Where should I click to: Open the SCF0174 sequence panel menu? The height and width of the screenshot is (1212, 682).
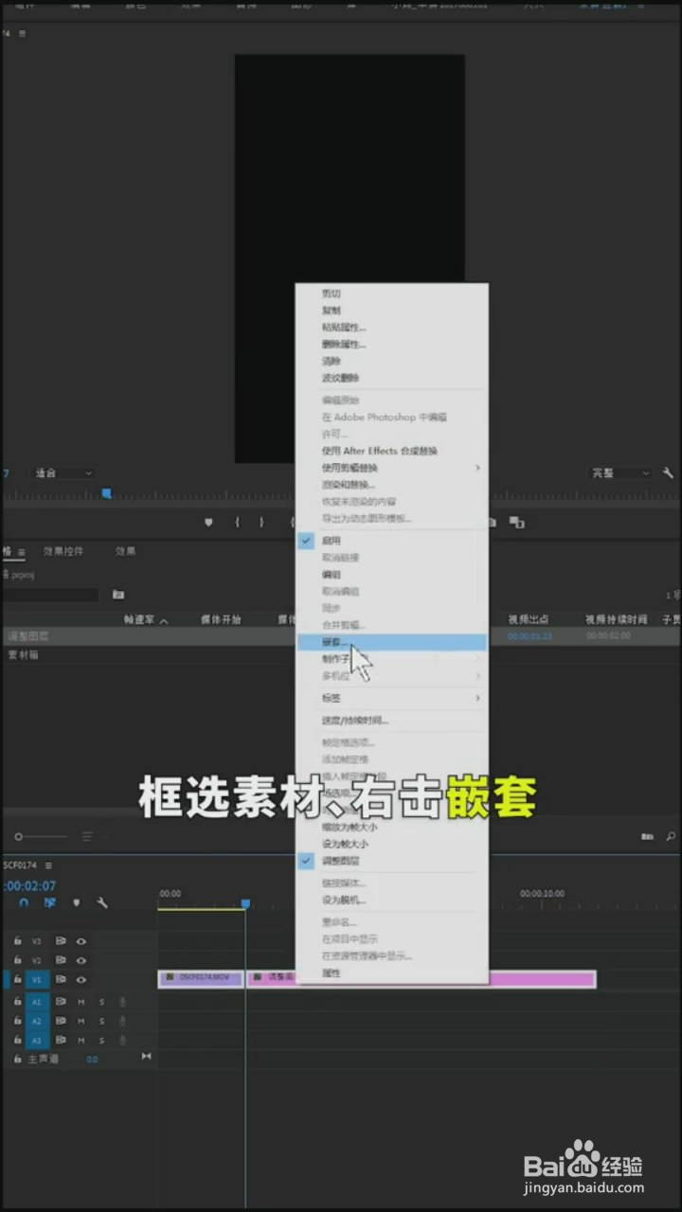(48, 864)
